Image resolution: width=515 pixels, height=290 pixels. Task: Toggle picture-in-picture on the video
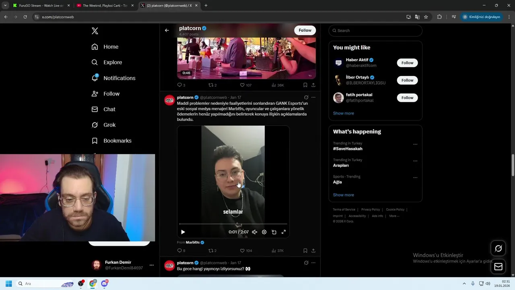pyautogui.click(x=274, y=232)
